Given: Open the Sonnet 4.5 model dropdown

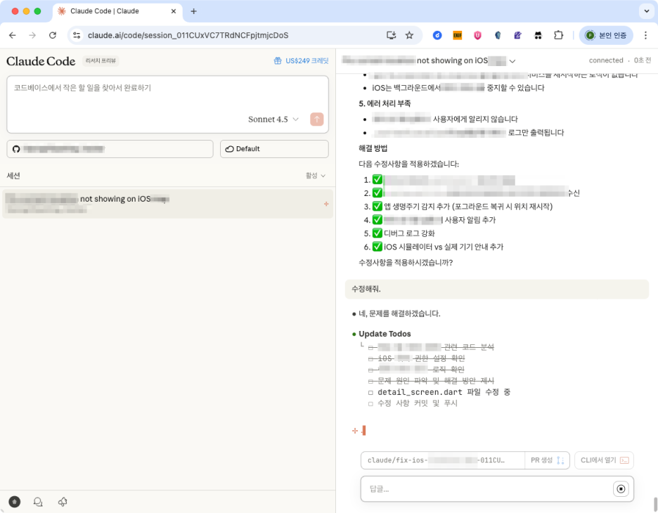Looking at the screenshot, I should coord(273,119).
